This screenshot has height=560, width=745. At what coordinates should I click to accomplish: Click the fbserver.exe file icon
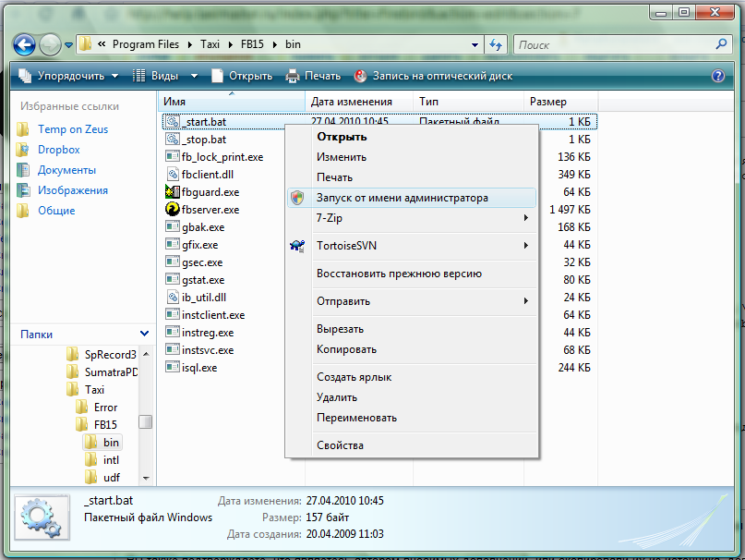click(x=172, y=210)
